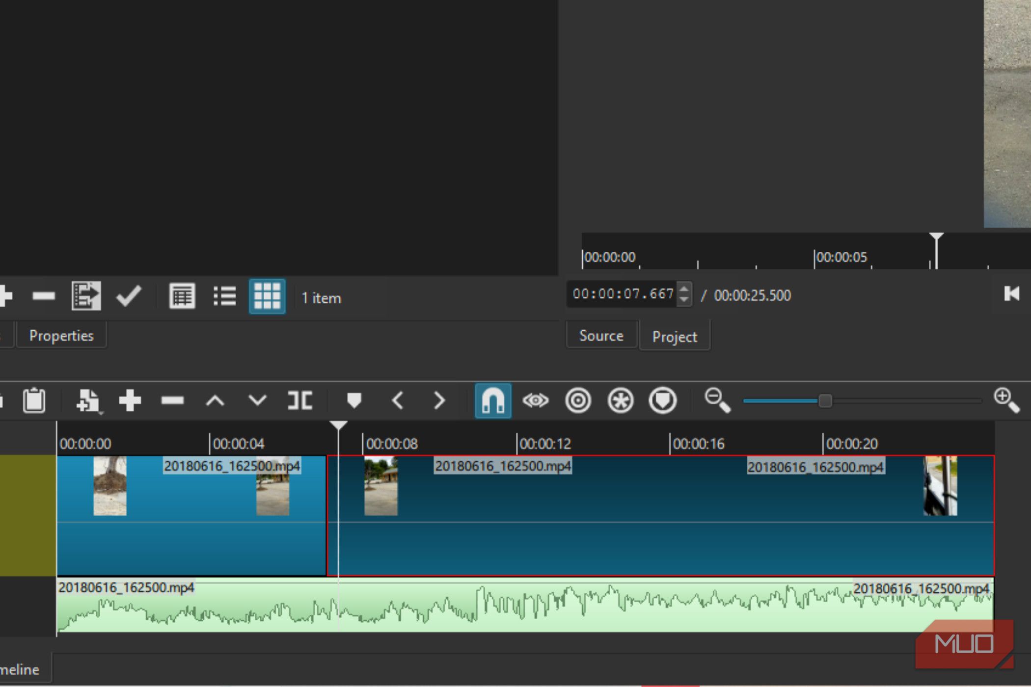Remove item with playlist minus icon
Viewport: 1031px width, 687px height.
43,296
